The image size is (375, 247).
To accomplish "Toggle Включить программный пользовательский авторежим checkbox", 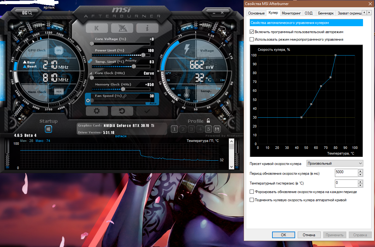I will click(252, 32).
